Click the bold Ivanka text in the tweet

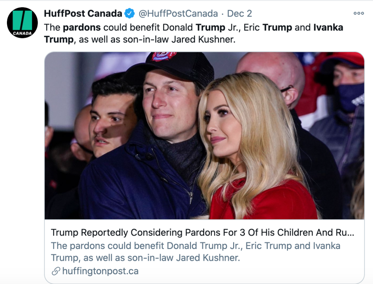tap(328, 27)
